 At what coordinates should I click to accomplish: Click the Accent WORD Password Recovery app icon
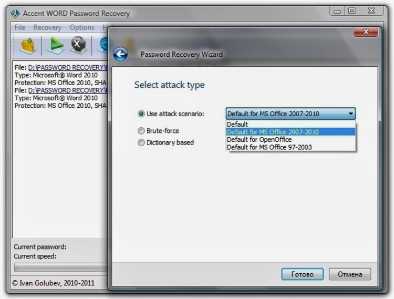pos(15,13)
